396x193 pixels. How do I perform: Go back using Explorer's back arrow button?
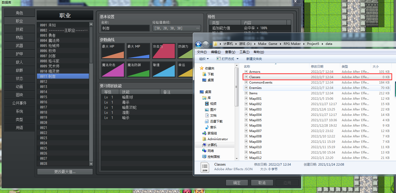198,44
